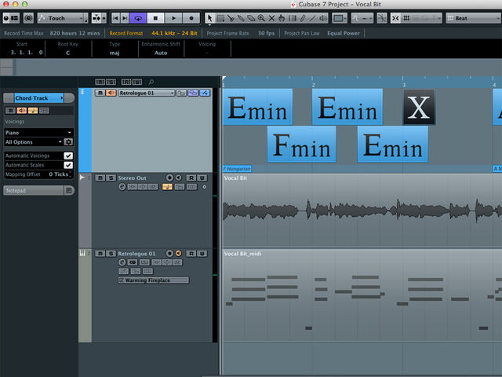
Task: Select the Vocal Bit_midi part
Action: click(362, 295)
